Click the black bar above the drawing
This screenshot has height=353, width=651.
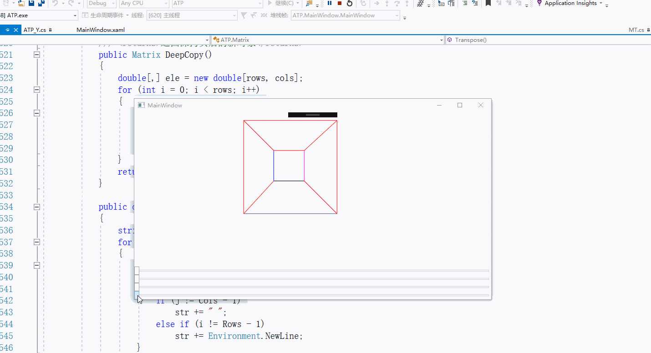click(x=313, y=115)
